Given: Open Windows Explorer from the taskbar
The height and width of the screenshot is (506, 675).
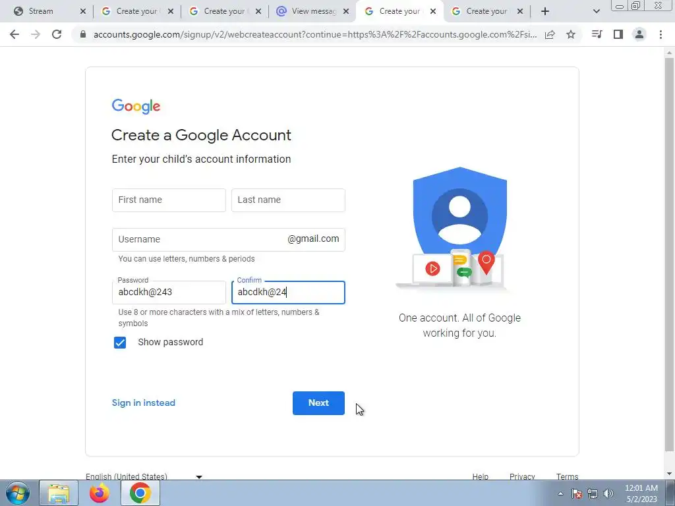Looking at the screenshot, I should tap(59, 493).
